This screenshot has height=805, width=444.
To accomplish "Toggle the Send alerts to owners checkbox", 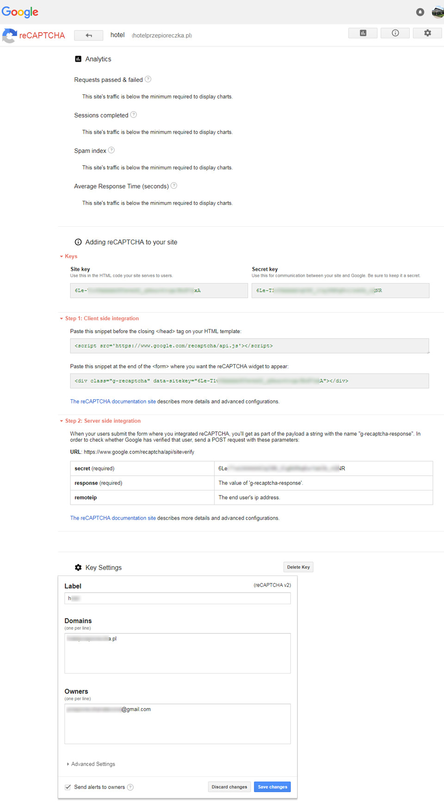I will click(x=68, y=787).
